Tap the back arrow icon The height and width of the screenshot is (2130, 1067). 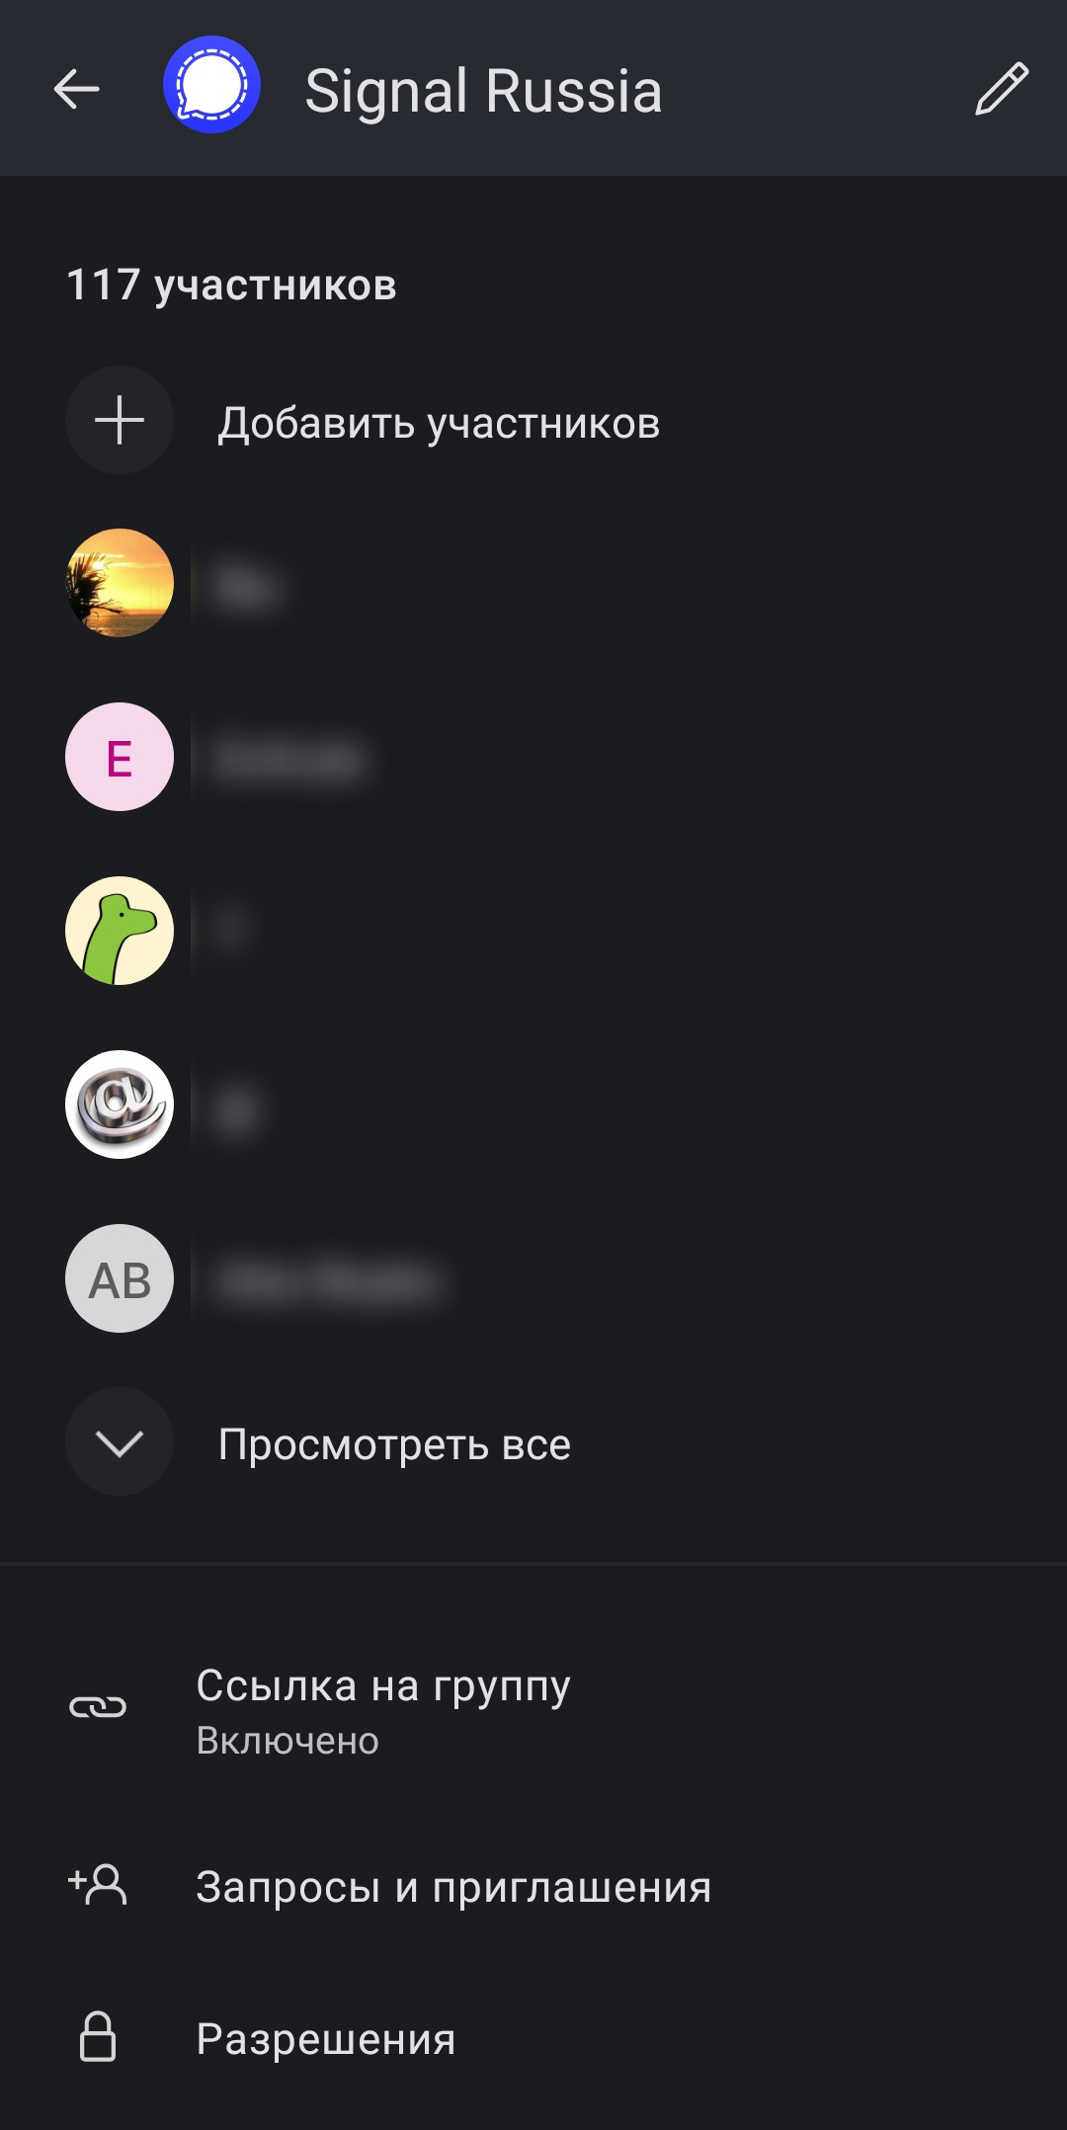point(76,89)
